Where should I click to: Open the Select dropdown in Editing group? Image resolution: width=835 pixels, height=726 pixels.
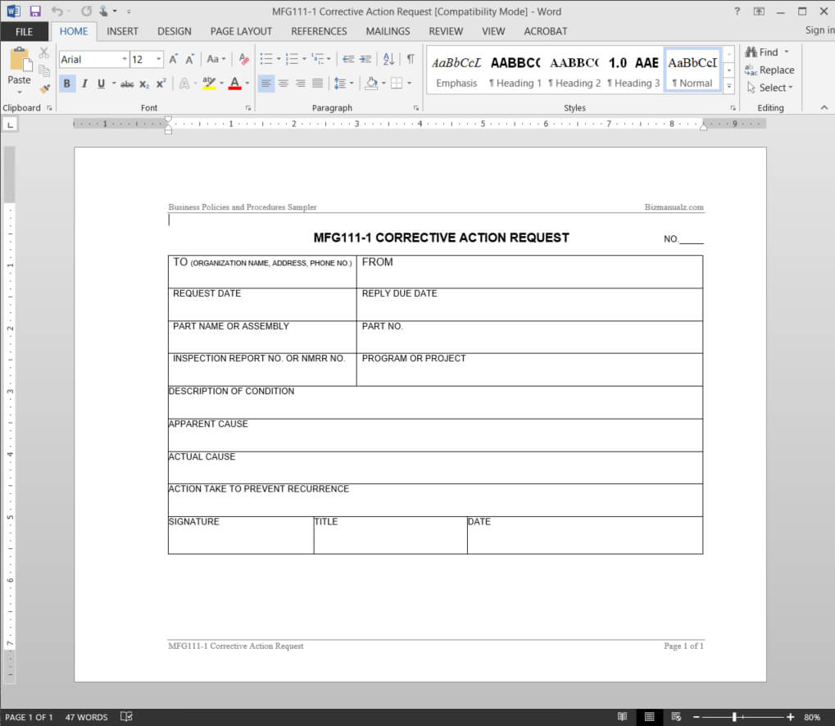(x=769, y=88)
